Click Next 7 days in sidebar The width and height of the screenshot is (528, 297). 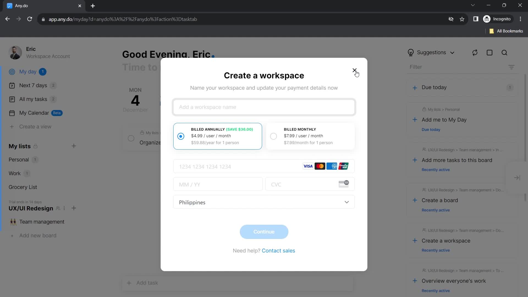(x=33, y=85)
